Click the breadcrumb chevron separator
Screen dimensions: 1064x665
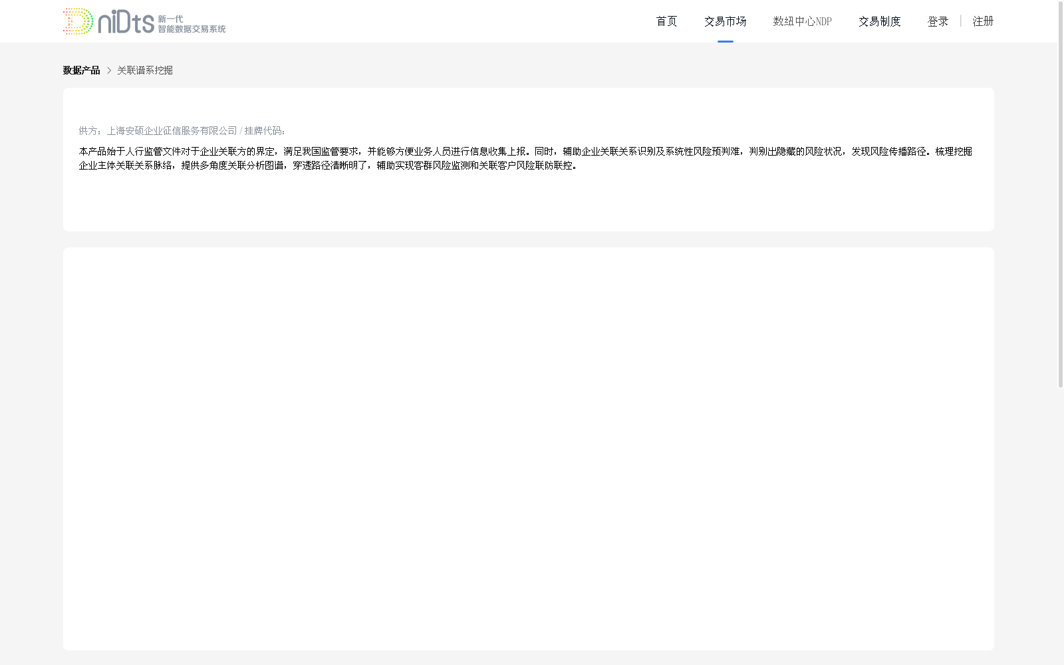click(x=109, y=70)
